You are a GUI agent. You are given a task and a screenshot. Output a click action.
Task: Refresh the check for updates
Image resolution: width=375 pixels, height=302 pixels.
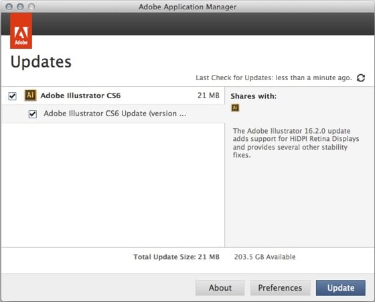361,78
